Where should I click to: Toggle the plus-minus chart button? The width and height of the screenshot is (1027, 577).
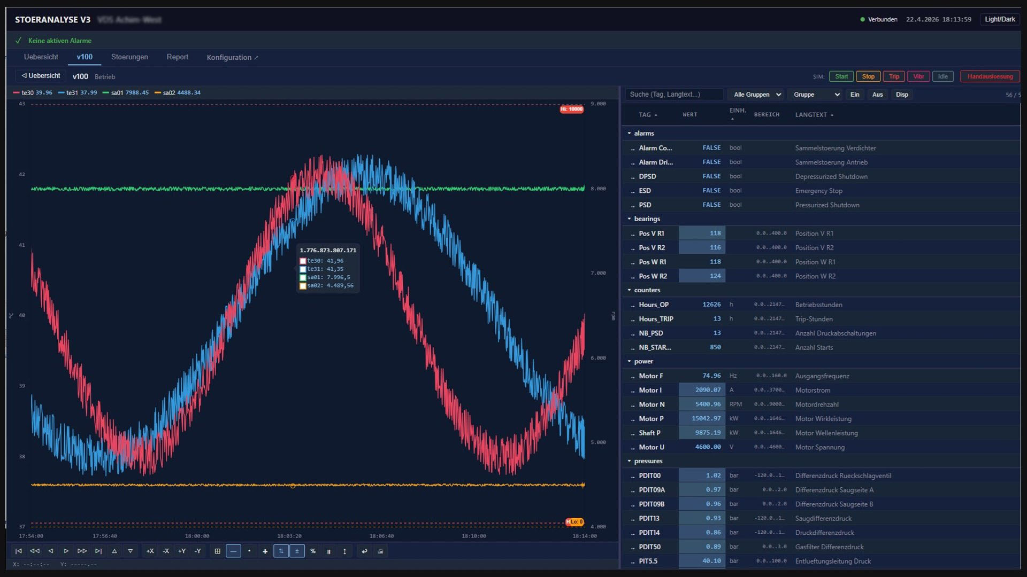(x=297, y=551)
